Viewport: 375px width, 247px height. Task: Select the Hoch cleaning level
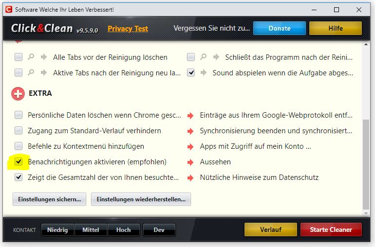click(123, 230)
